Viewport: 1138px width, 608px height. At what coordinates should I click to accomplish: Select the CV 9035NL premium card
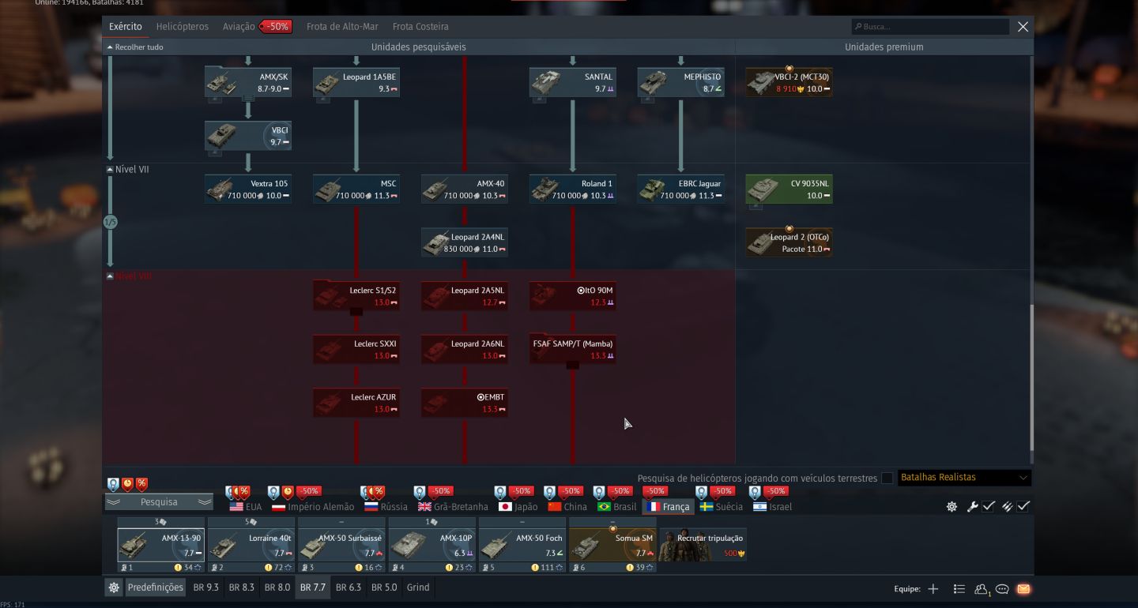789,190
